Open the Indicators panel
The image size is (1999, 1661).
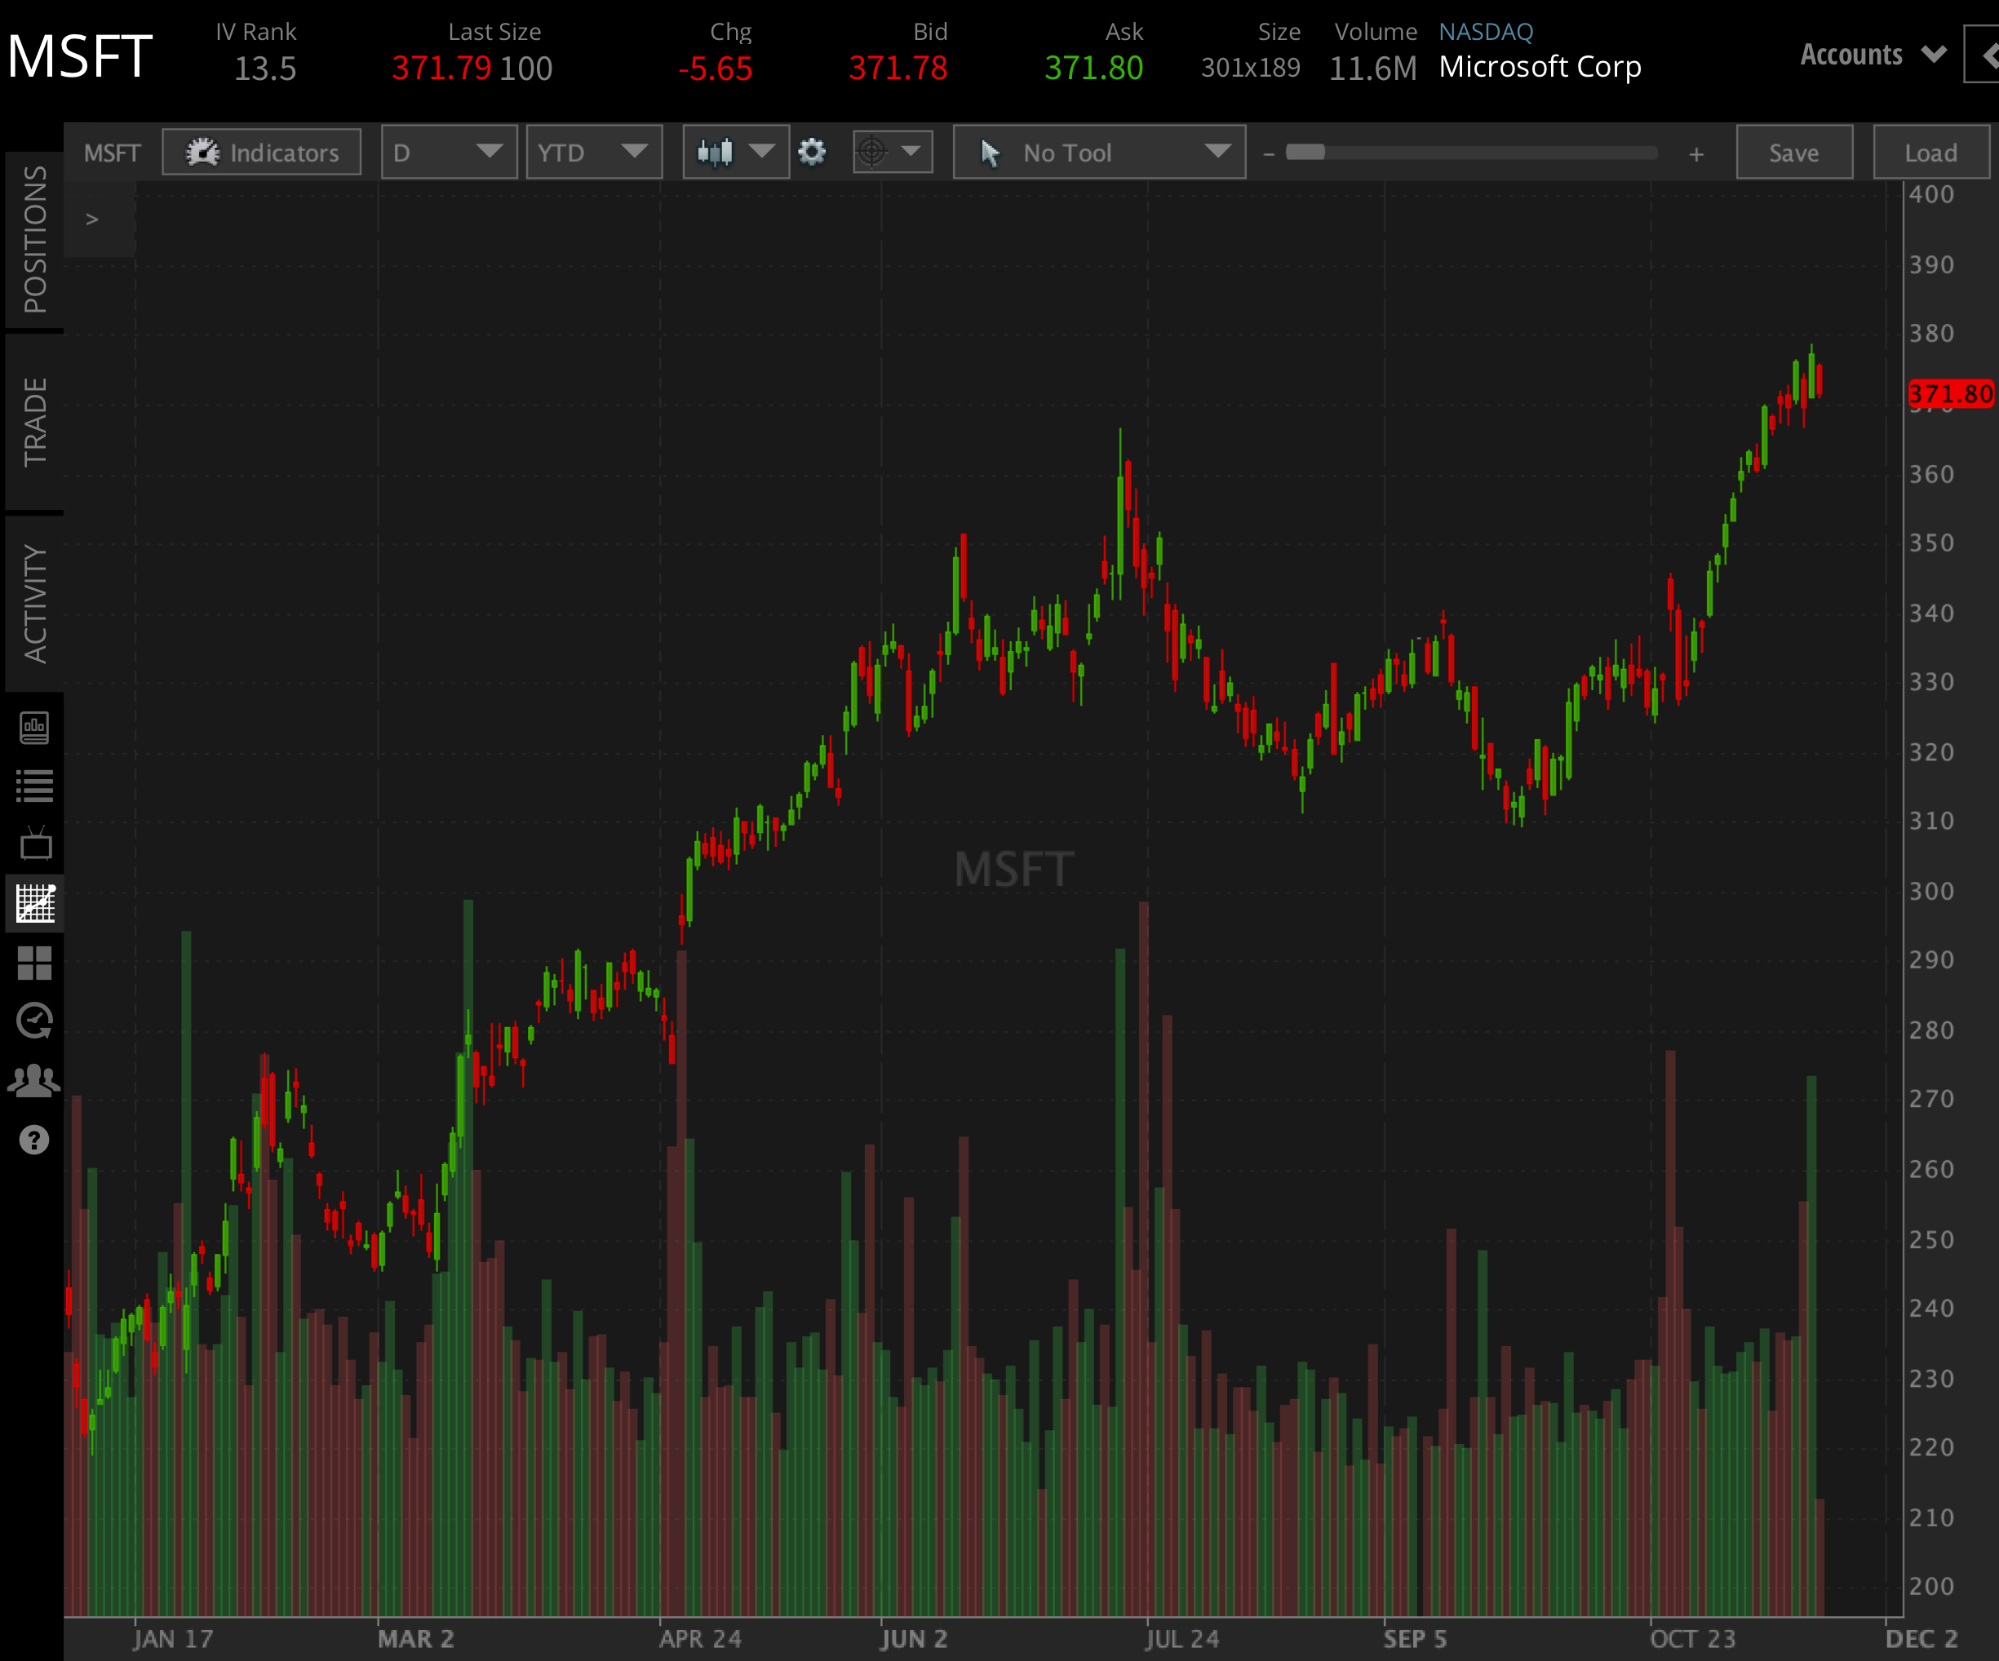[x=262, y=153]
